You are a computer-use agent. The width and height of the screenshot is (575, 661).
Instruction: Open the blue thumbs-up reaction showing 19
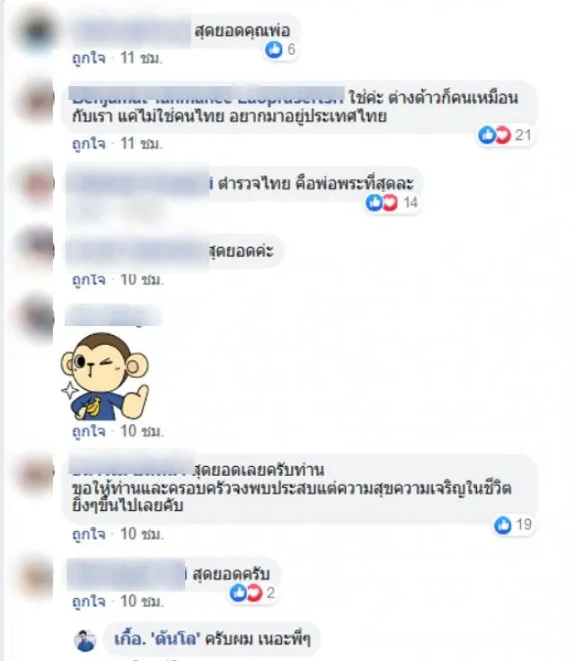502,525
